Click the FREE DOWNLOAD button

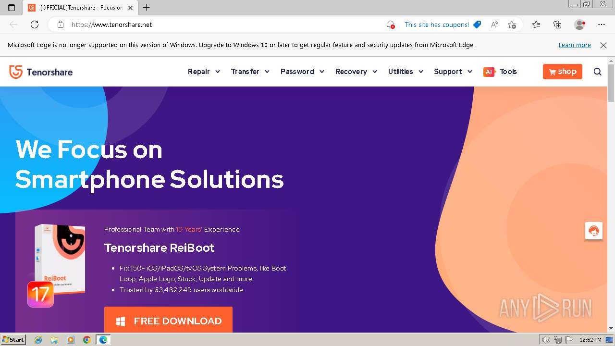[168, 320]
